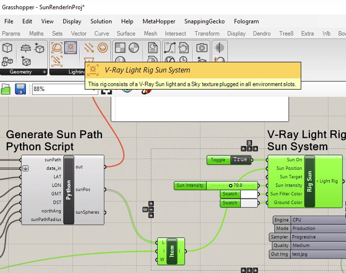Screen dimensions: 346x273
Task: Open the Out Img test.jpg value list
Action: pos(318,254)
